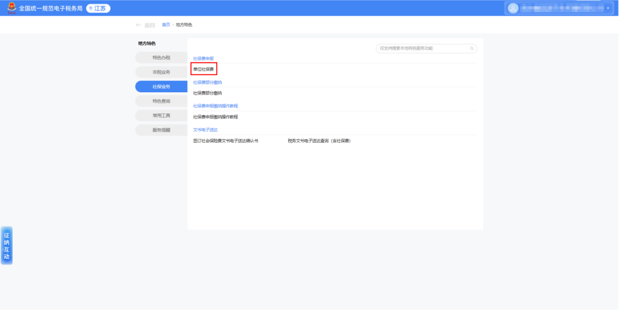Open the 江苏 region selector

tap(99, 8)
